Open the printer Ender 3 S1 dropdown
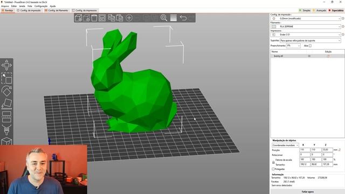 [306, 34]
